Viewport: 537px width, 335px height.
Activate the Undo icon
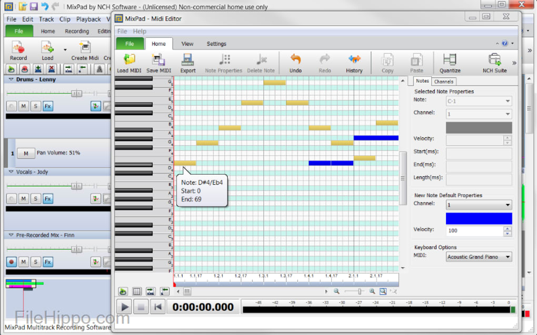point(295,62)
